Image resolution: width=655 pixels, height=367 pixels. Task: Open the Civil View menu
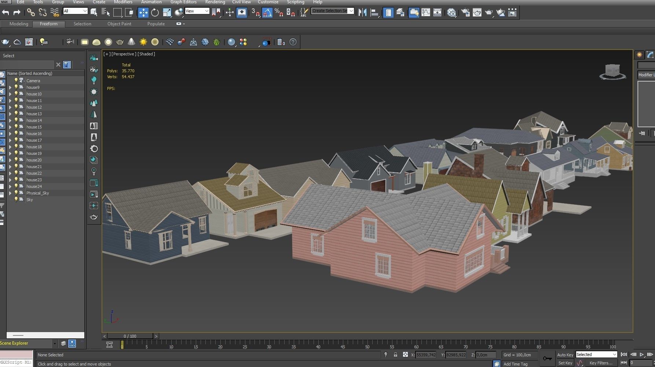tap(241, 2)
